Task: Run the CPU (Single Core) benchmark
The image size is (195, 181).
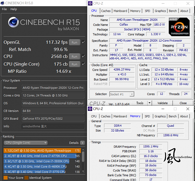Action: 74,64
